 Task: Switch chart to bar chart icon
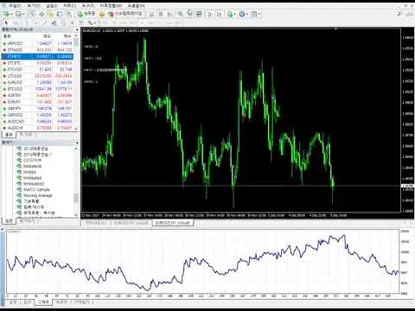[152, 14]
